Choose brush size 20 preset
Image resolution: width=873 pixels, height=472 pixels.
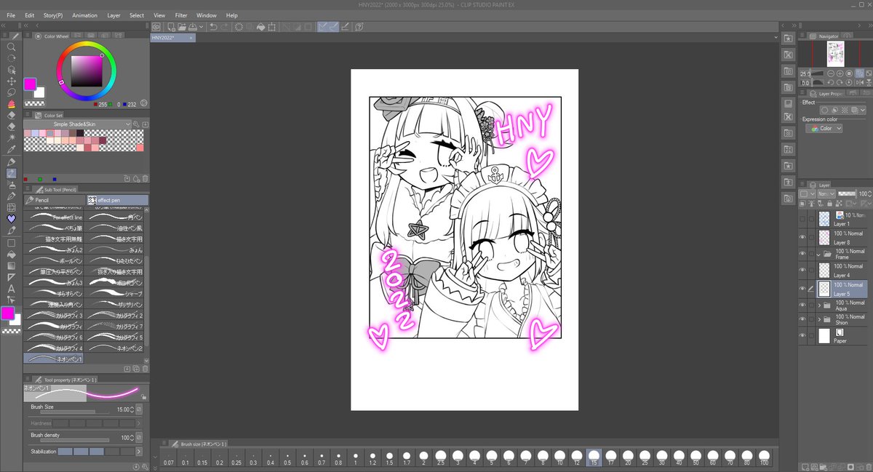tap(629, 457)
